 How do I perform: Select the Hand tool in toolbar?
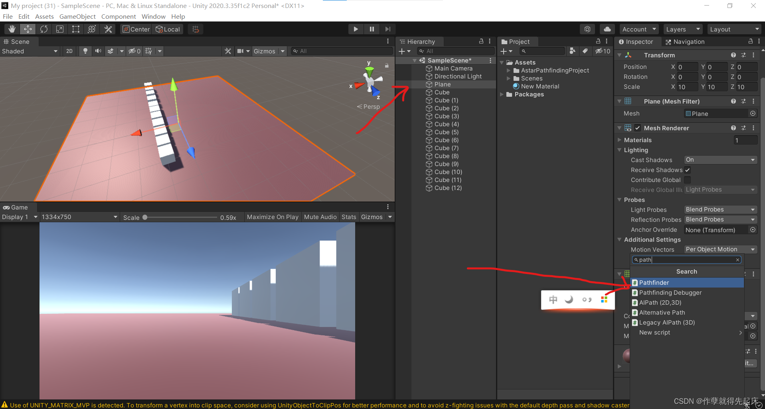pyautogui.click(x=12, y=29)
